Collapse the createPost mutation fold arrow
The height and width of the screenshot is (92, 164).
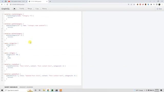point(3,64)
